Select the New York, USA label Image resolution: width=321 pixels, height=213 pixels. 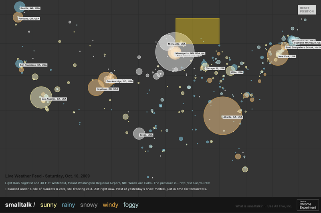pos(287,57)
